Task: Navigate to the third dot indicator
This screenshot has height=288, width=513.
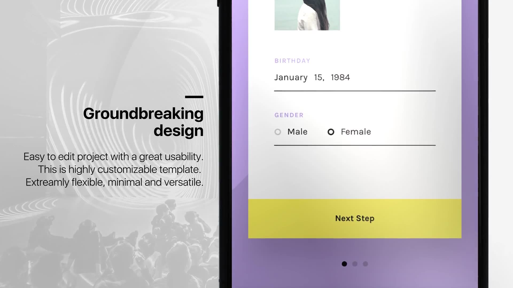Action: pos(365,264)
